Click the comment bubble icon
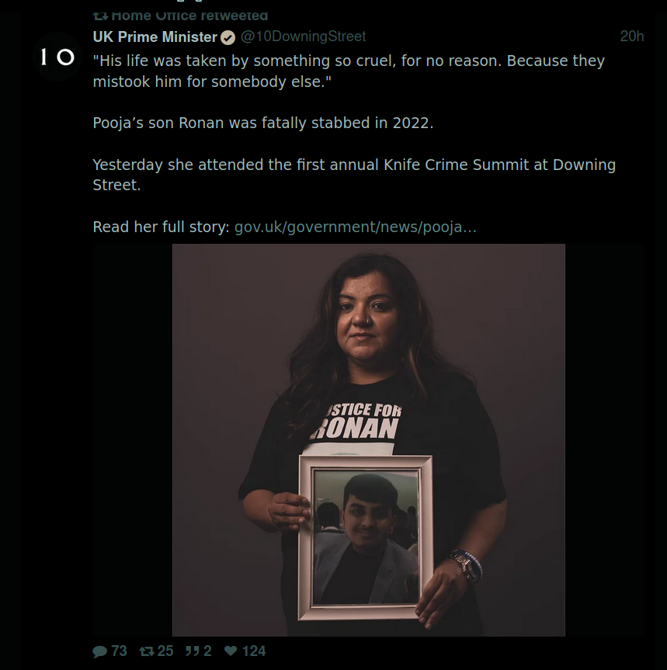Viewport: 667px width, 670px height. (x=100, y=651)
